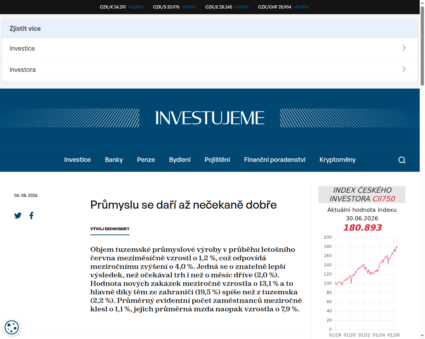Screen dimensions: 425x339
Task: Click the CZK/£ 28.245 ticker
Action: pos(227,7)
